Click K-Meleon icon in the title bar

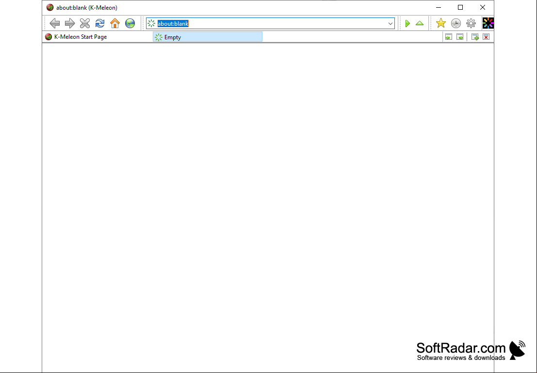point(50,8)
